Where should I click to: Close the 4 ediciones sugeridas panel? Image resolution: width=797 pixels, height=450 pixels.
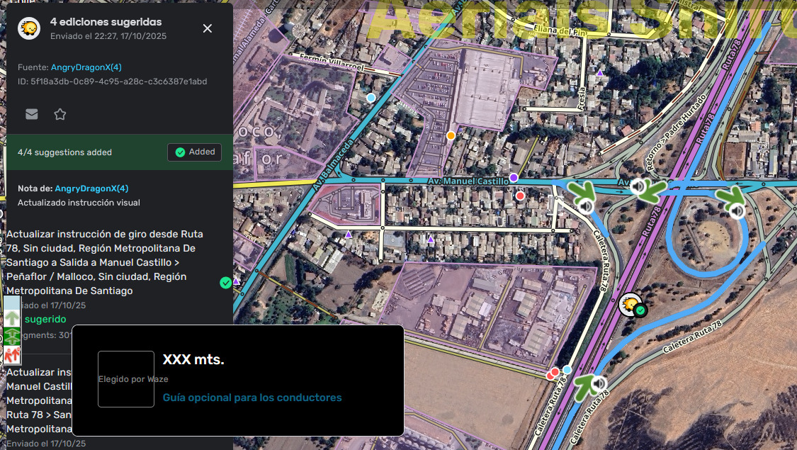click(208, 28)
